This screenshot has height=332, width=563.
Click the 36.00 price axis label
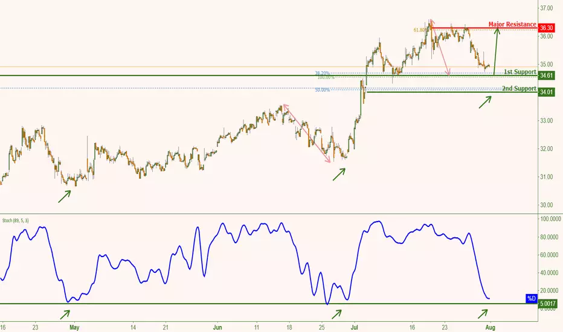[547, 36]
